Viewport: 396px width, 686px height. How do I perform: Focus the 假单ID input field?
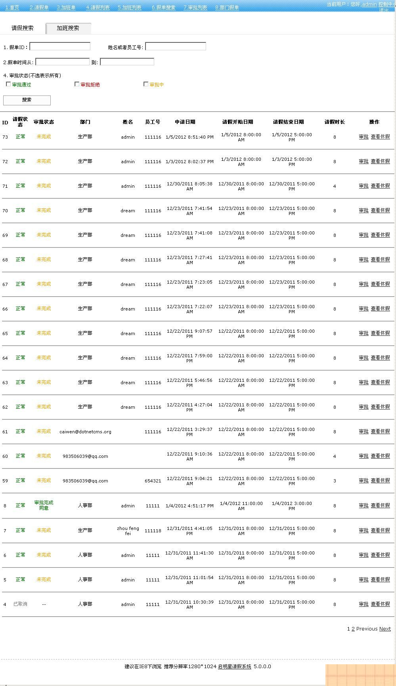(60, 47)
